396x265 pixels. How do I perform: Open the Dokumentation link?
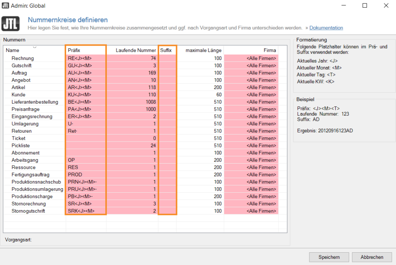click(x=326, y=28)
